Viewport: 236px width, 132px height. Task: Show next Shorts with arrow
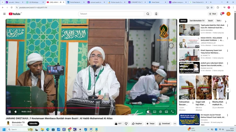(x=228, y=90)
